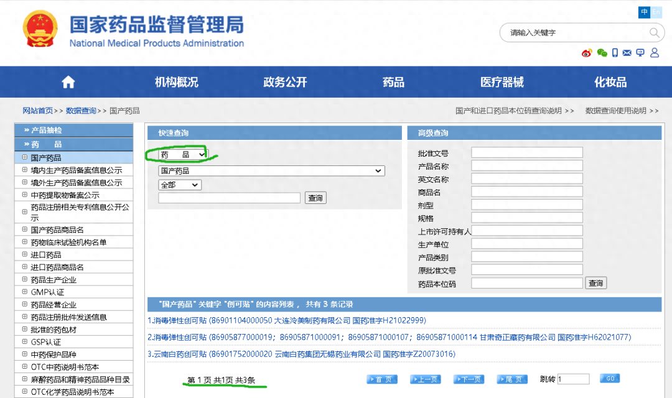Open the monitor/online service icon
672x398 pixels.
point(640,53)
